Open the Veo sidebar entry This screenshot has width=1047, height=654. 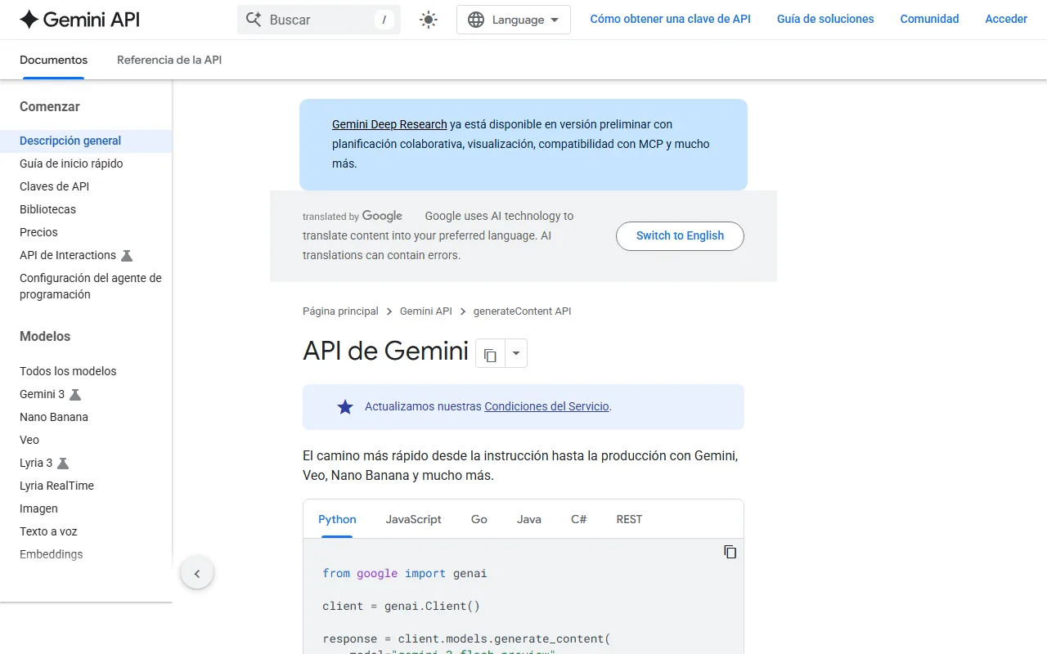(x=29, y=440)
